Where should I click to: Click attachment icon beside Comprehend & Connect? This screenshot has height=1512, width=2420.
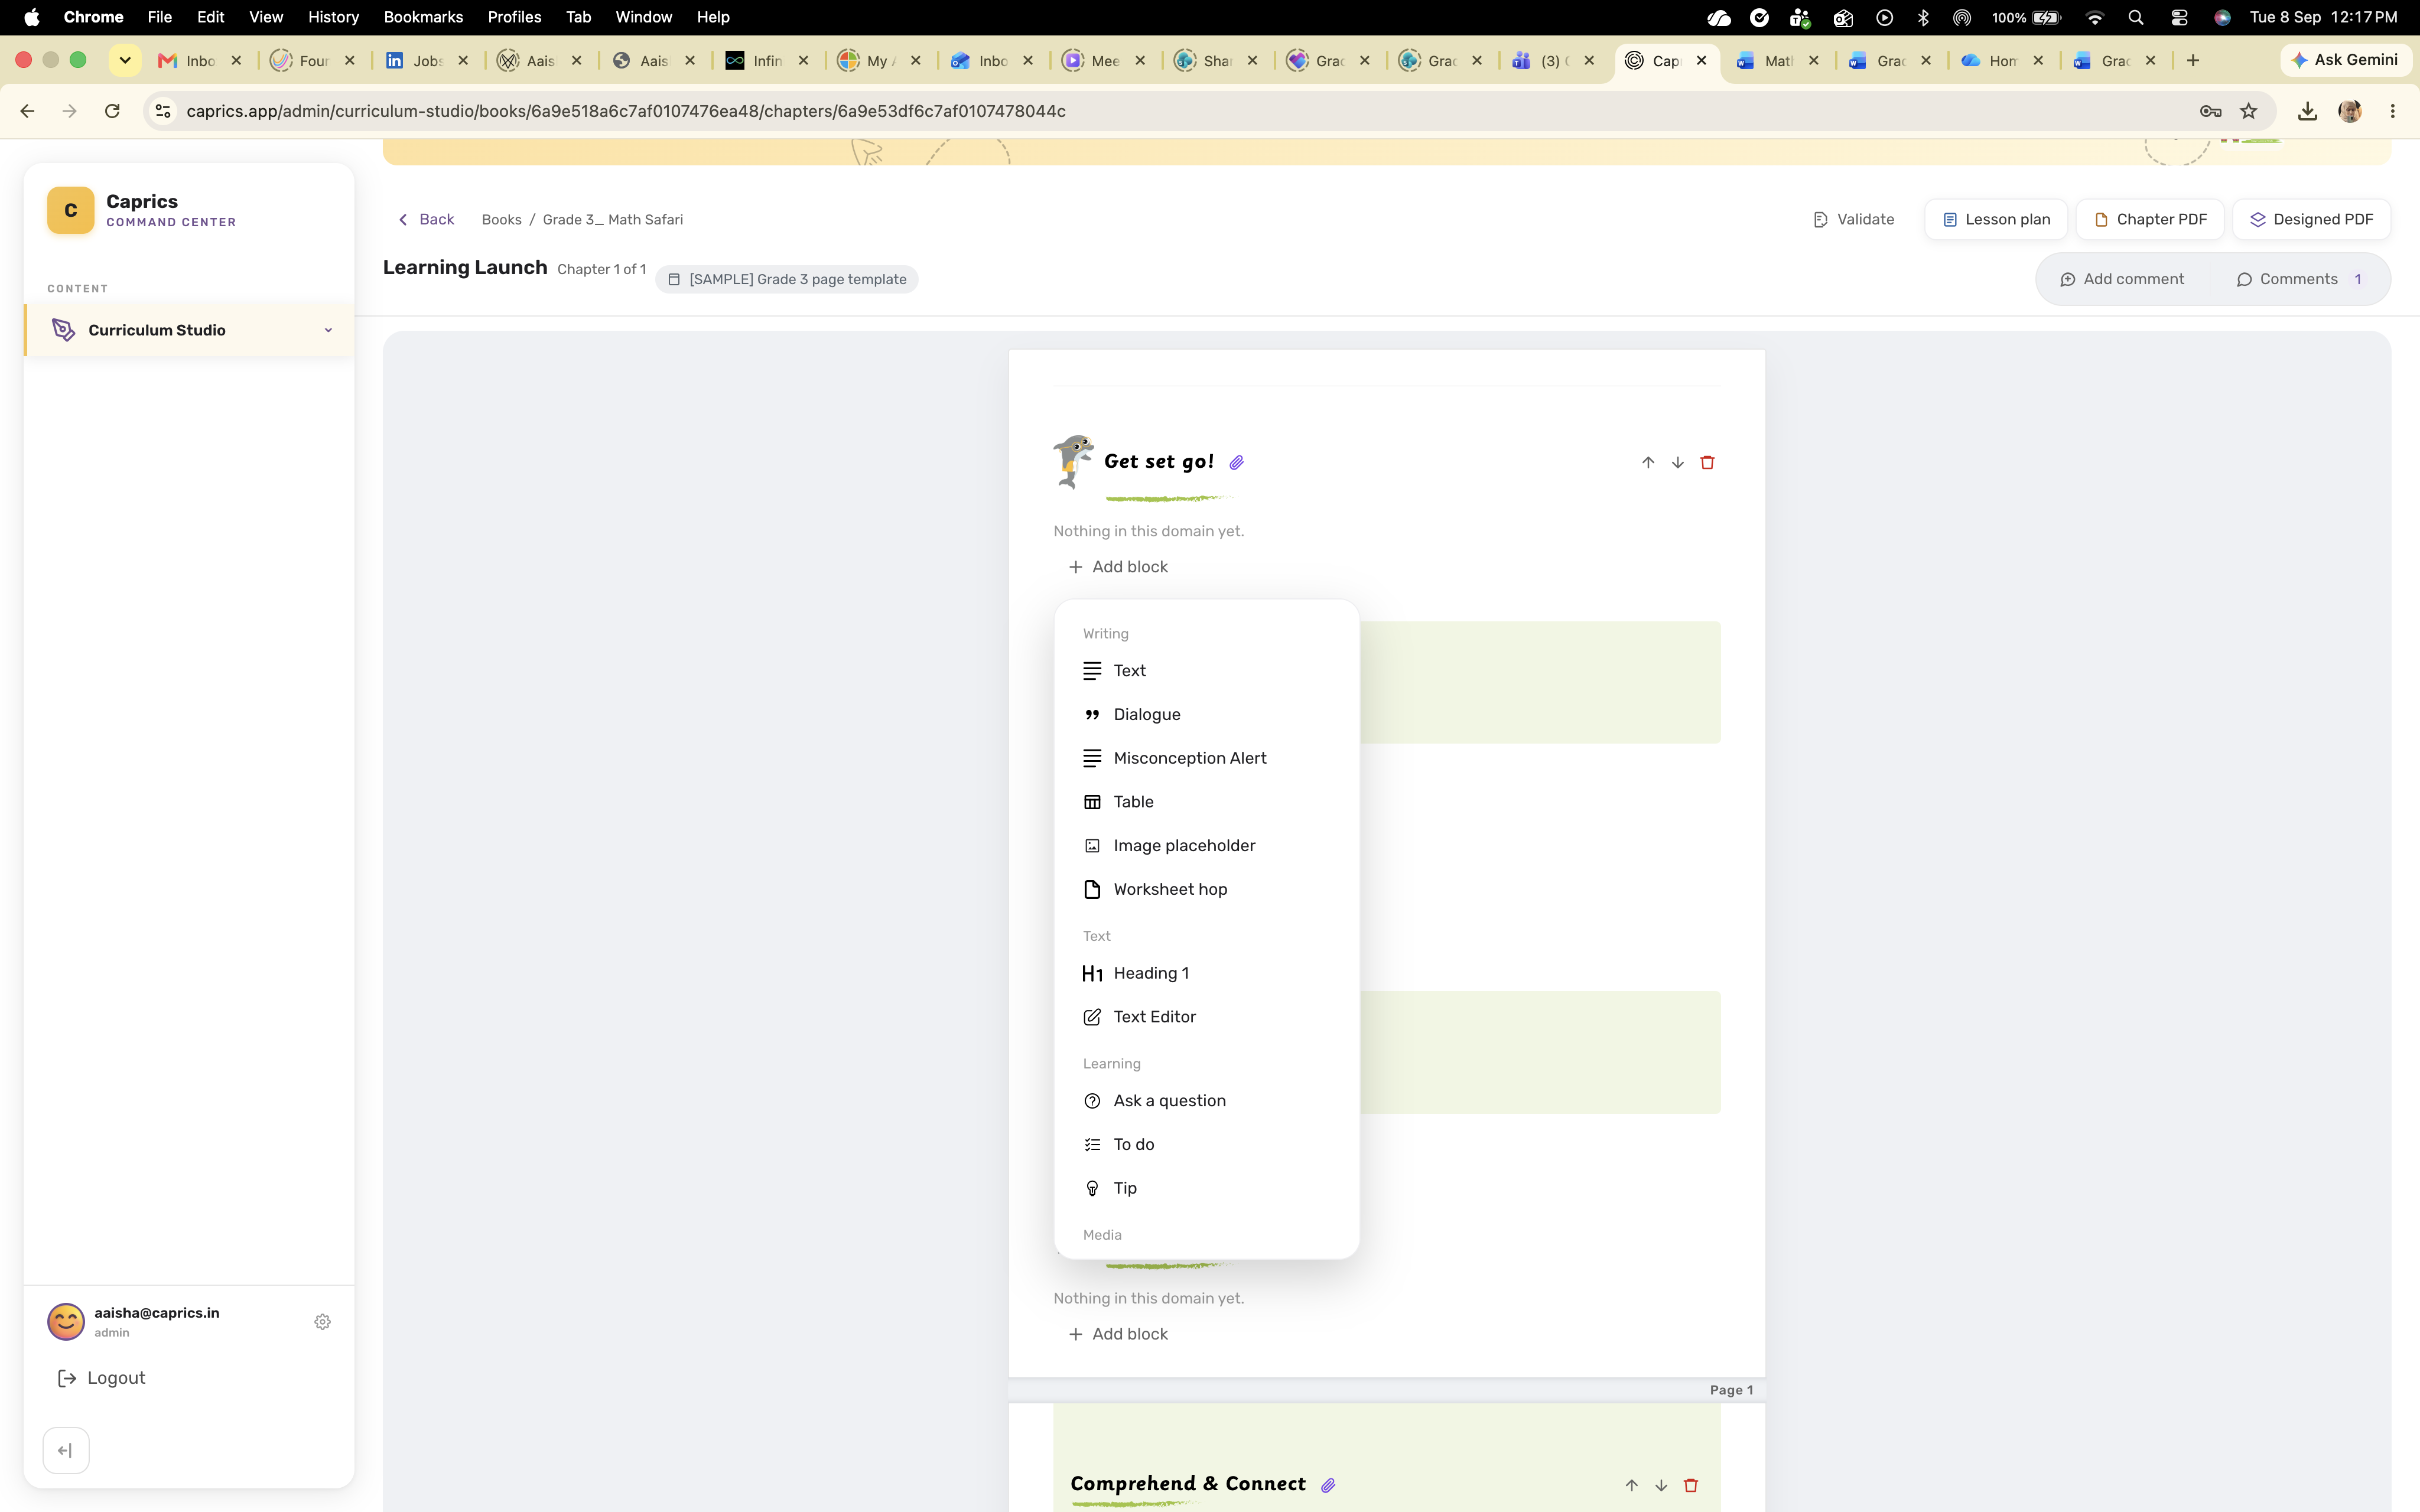1328,1485
